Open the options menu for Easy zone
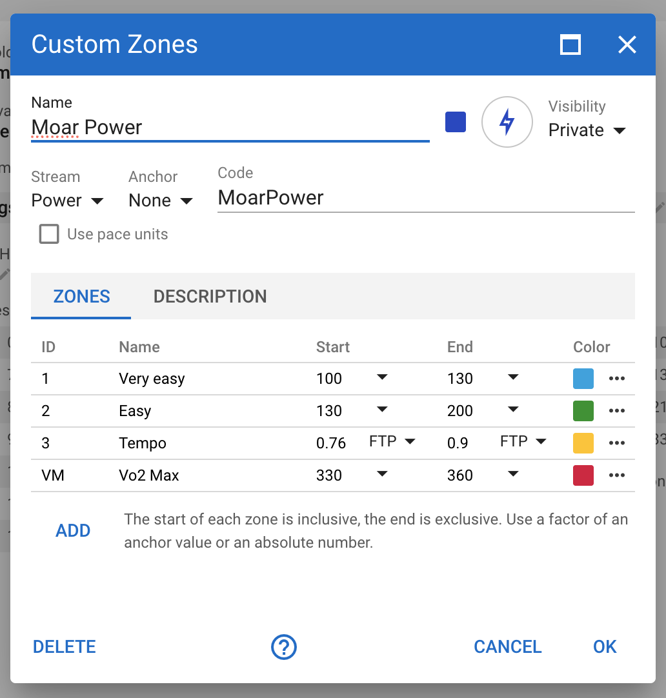This screenshot has width=666, height=698. [x=617, y=411]
